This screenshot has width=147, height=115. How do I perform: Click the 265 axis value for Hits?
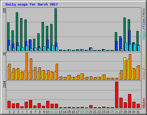point(4,10)
